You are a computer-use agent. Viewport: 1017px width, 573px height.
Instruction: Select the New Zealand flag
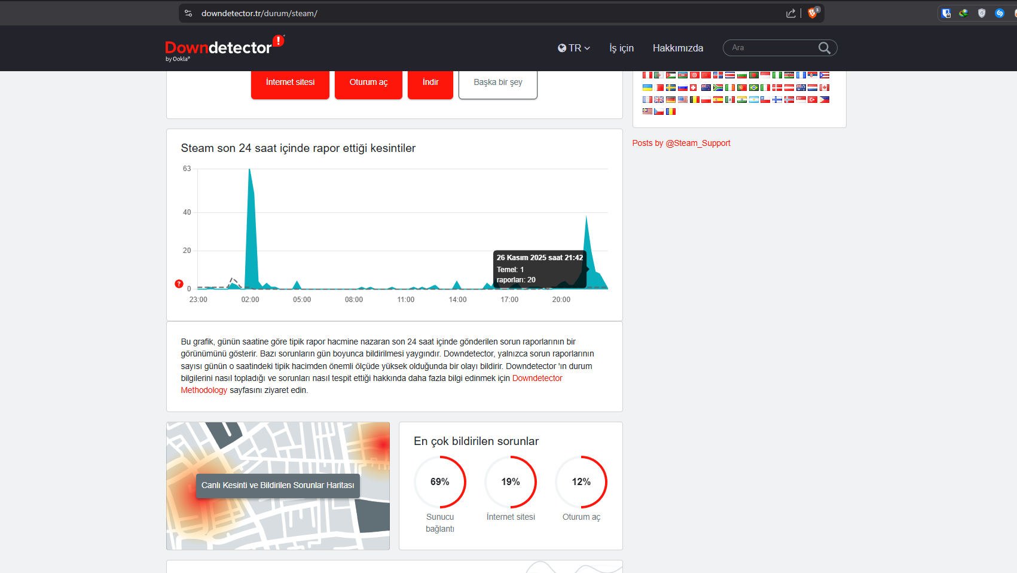point(706,87)
